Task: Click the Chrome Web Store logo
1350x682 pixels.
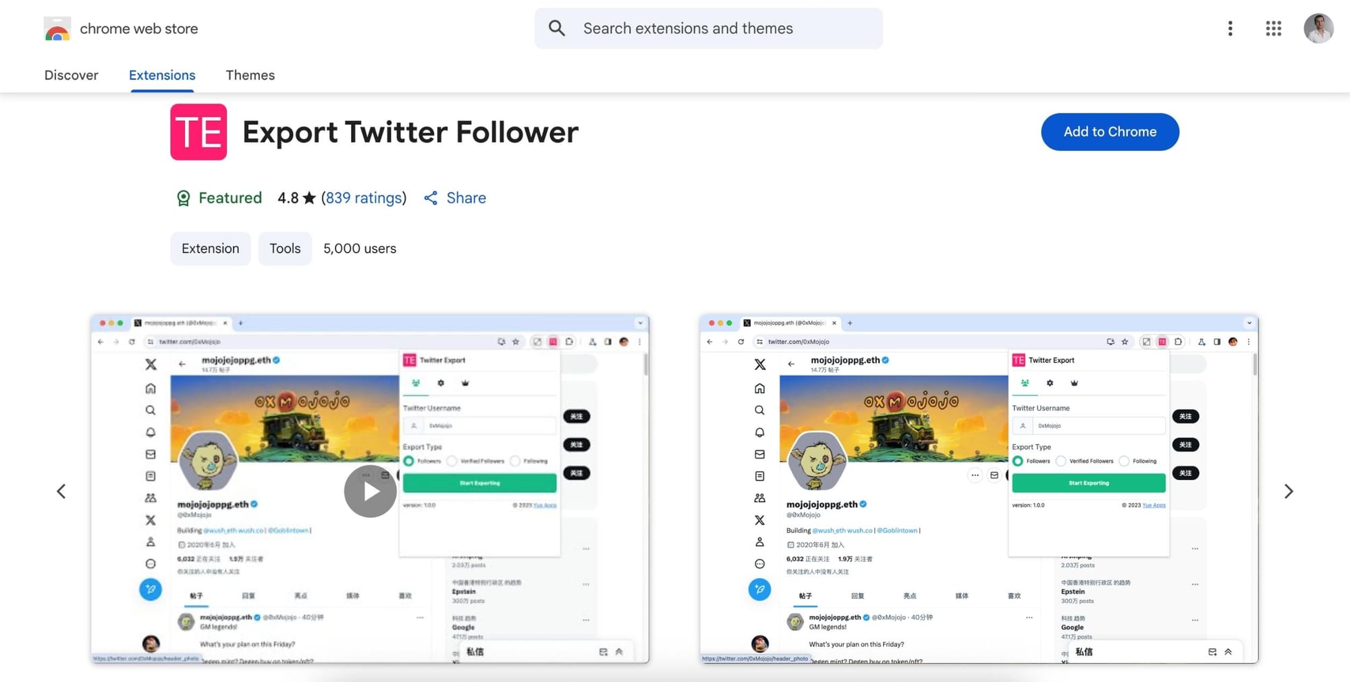Action: pyautogui.click(x=57, y=28)
